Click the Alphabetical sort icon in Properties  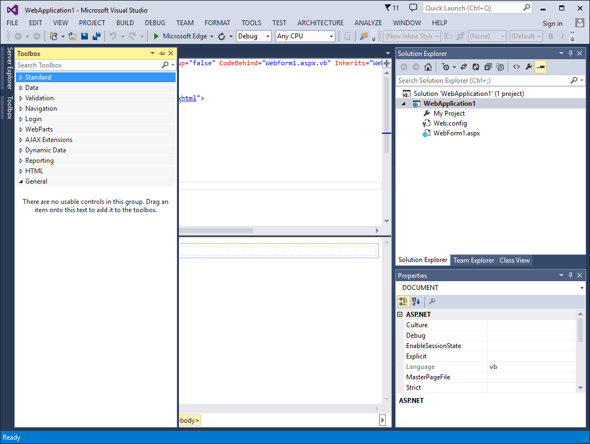(416, 301)
